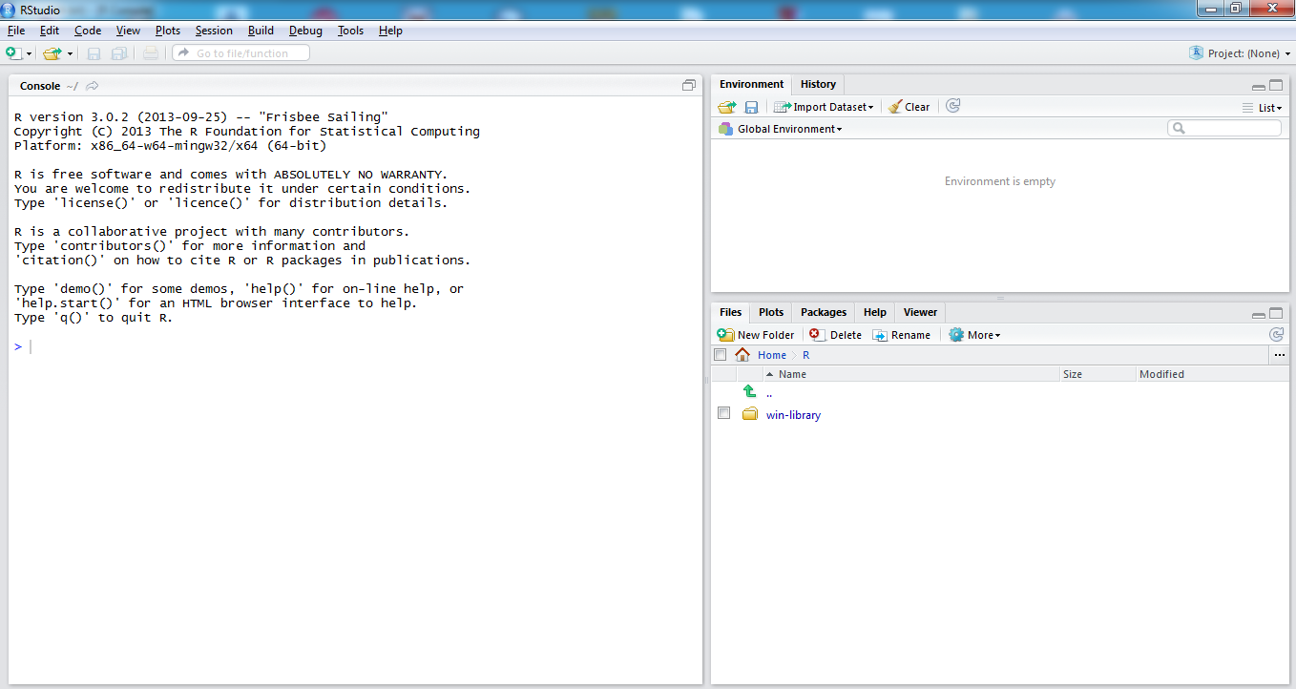Sort files by the Modified column

pyautogui.click(x=1212, y=374)
